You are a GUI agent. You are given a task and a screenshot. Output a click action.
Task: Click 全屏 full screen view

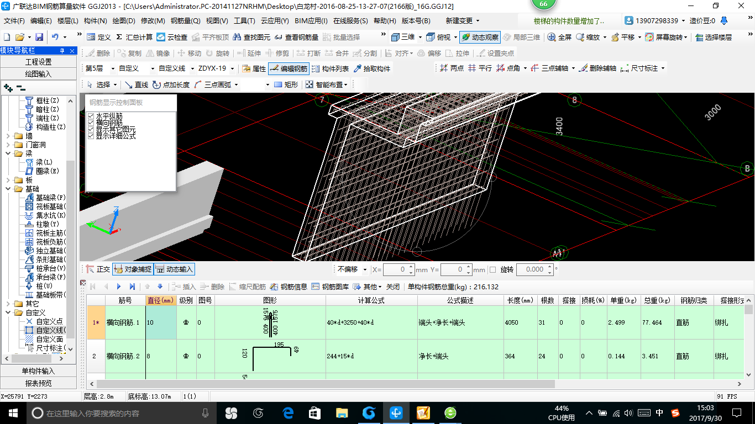(559, 38)
